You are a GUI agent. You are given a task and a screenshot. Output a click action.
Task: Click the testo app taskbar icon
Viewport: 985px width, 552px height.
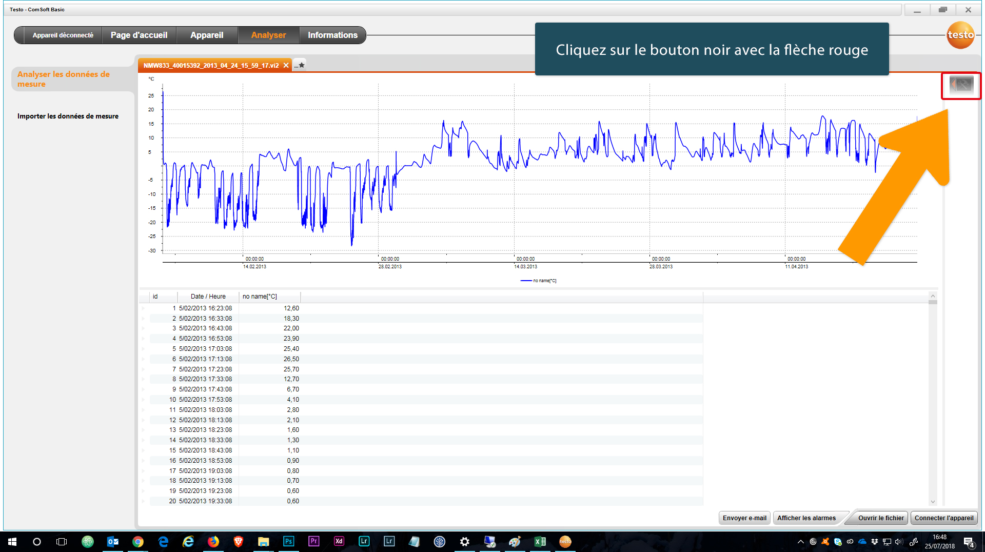click(565, 542)
